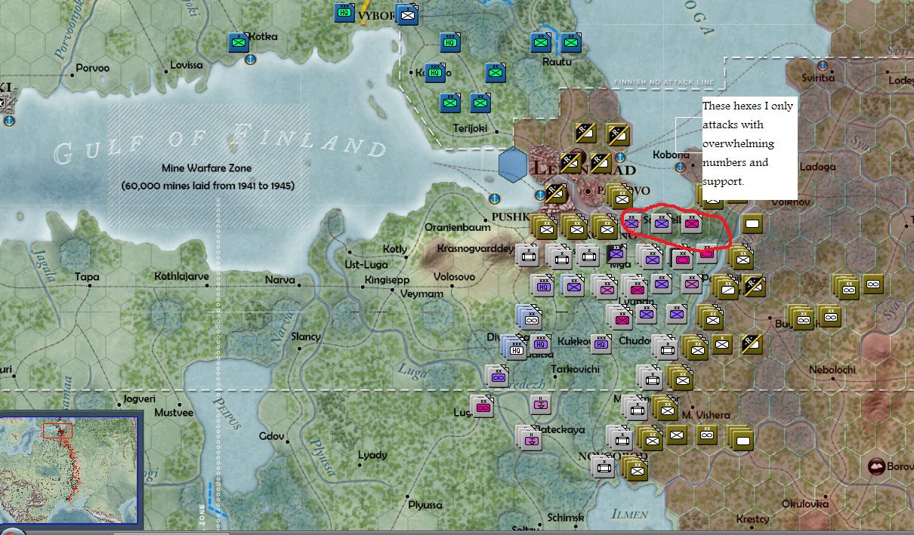This screenshot has width=914, height=535.
Task: Click the port anchor at the far-left map edge
Action: click(x=9, y=119)
